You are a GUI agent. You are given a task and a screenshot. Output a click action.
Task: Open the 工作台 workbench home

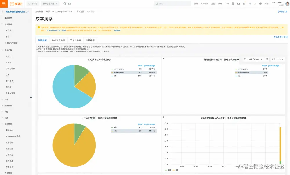tap(33, 4)
